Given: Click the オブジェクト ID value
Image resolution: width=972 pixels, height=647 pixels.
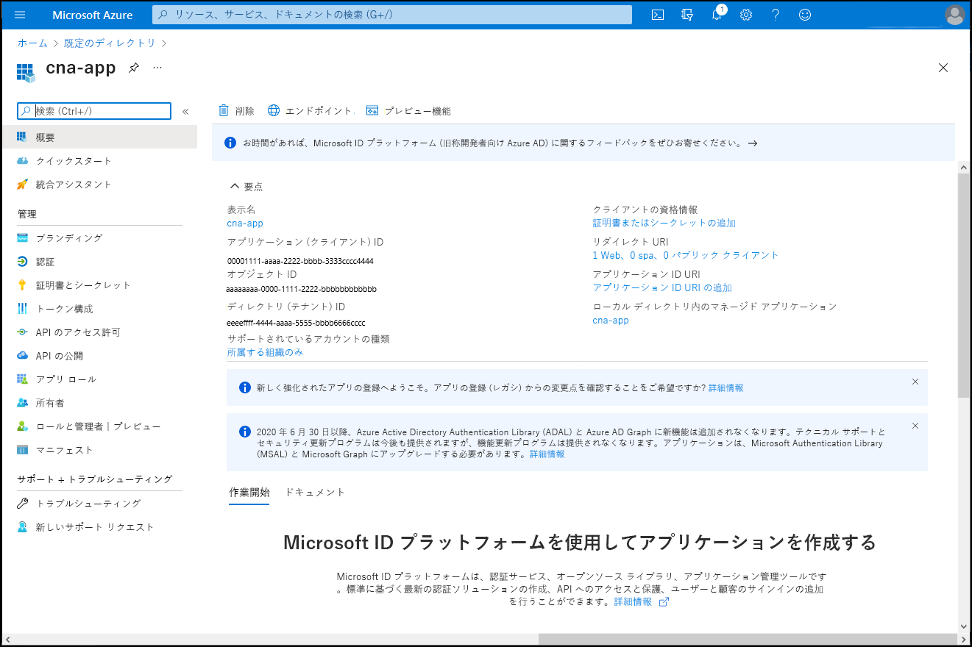Looking at the screenshot, I should point(302,289).
